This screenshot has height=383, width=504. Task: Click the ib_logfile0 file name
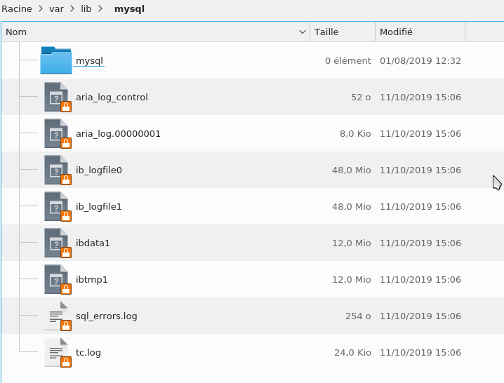coord(99,170)
